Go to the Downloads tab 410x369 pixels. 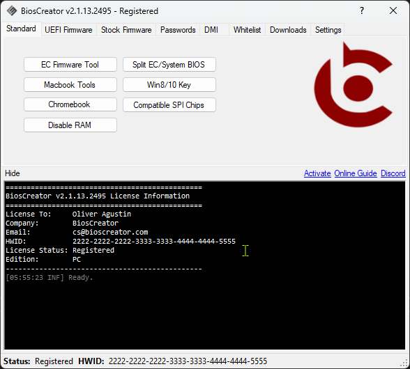click(288, 30)
